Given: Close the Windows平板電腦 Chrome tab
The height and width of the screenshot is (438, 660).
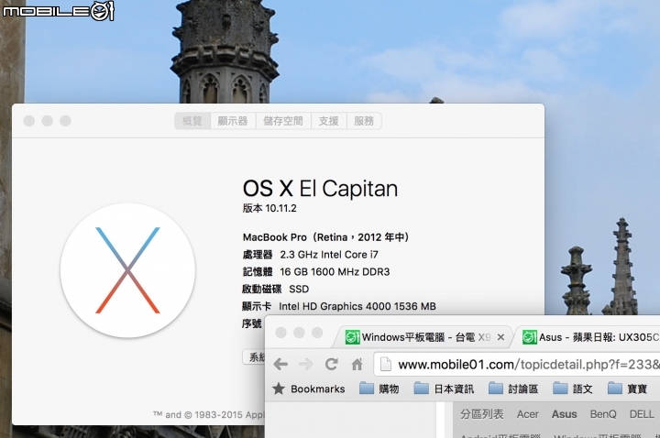Looking at the screenshot, I should [500, 337].
